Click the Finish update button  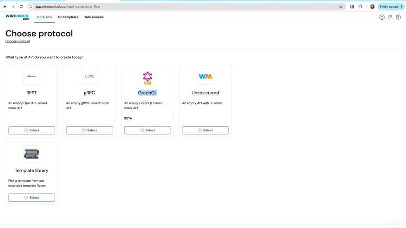coord(389,6)
